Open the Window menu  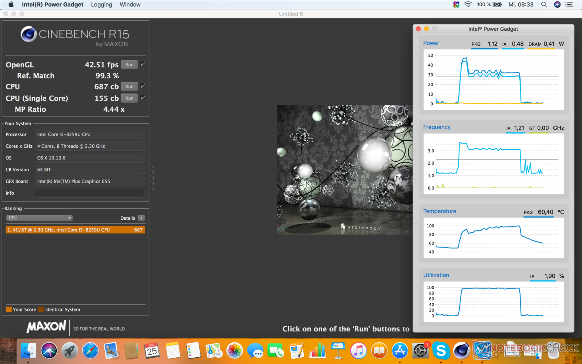130,5
